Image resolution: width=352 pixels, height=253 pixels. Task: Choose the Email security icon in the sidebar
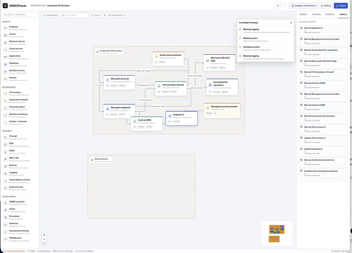click(5, 188)
